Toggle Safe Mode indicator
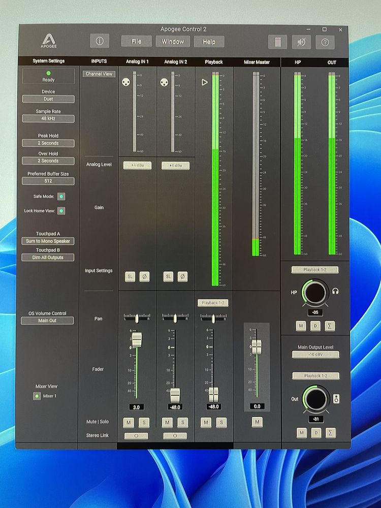 coord(61,196)
